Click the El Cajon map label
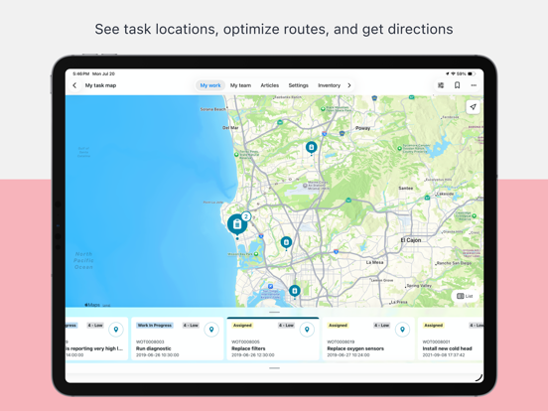 (x=411, y=240)
